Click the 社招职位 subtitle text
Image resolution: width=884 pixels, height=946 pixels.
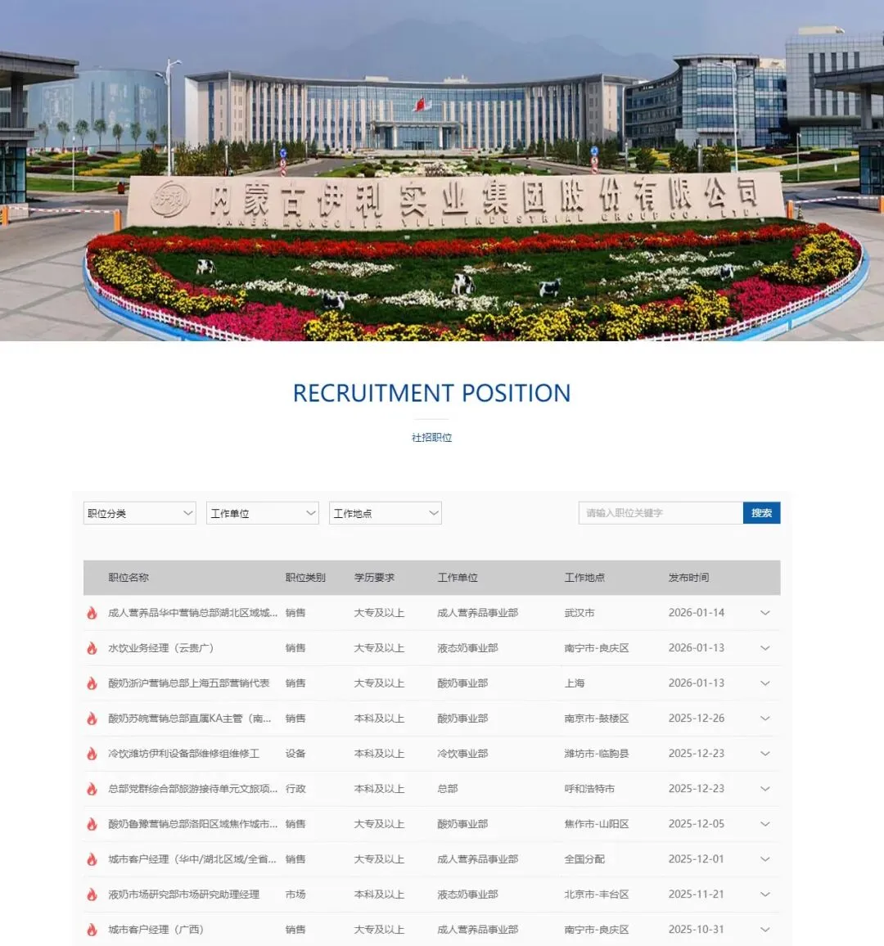431,438
